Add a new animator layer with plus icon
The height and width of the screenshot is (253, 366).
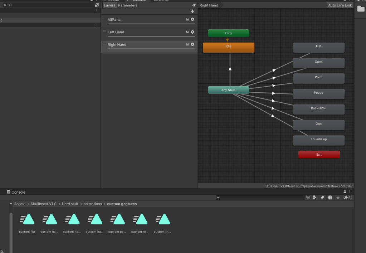click(x=192, y=11)
